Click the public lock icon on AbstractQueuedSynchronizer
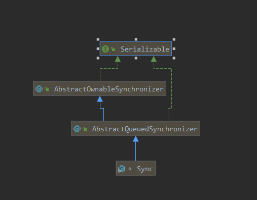257x200 pixels. (x=85, y=129)
